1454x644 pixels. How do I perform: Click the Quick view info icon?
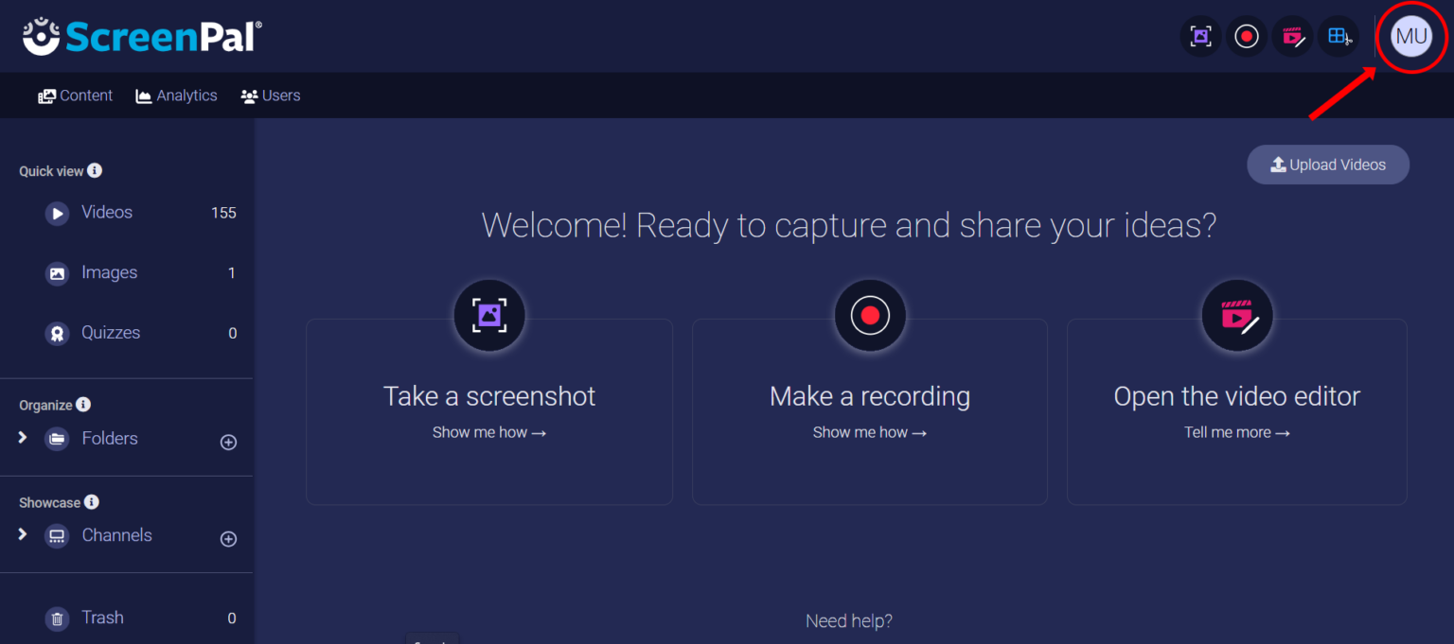point(95,171)
